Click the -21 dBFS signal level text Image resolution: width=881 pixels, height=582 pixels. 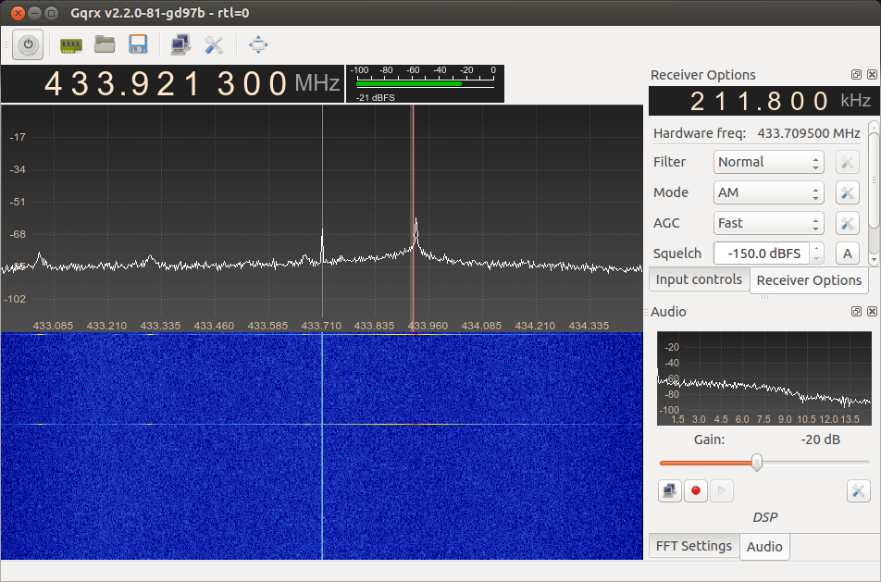pos(376,98)
